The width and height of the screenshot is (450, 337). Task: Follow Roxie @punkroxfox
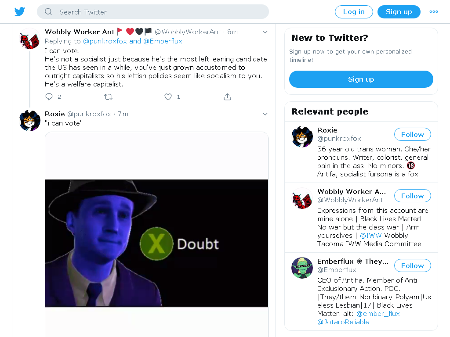point(412,134)
